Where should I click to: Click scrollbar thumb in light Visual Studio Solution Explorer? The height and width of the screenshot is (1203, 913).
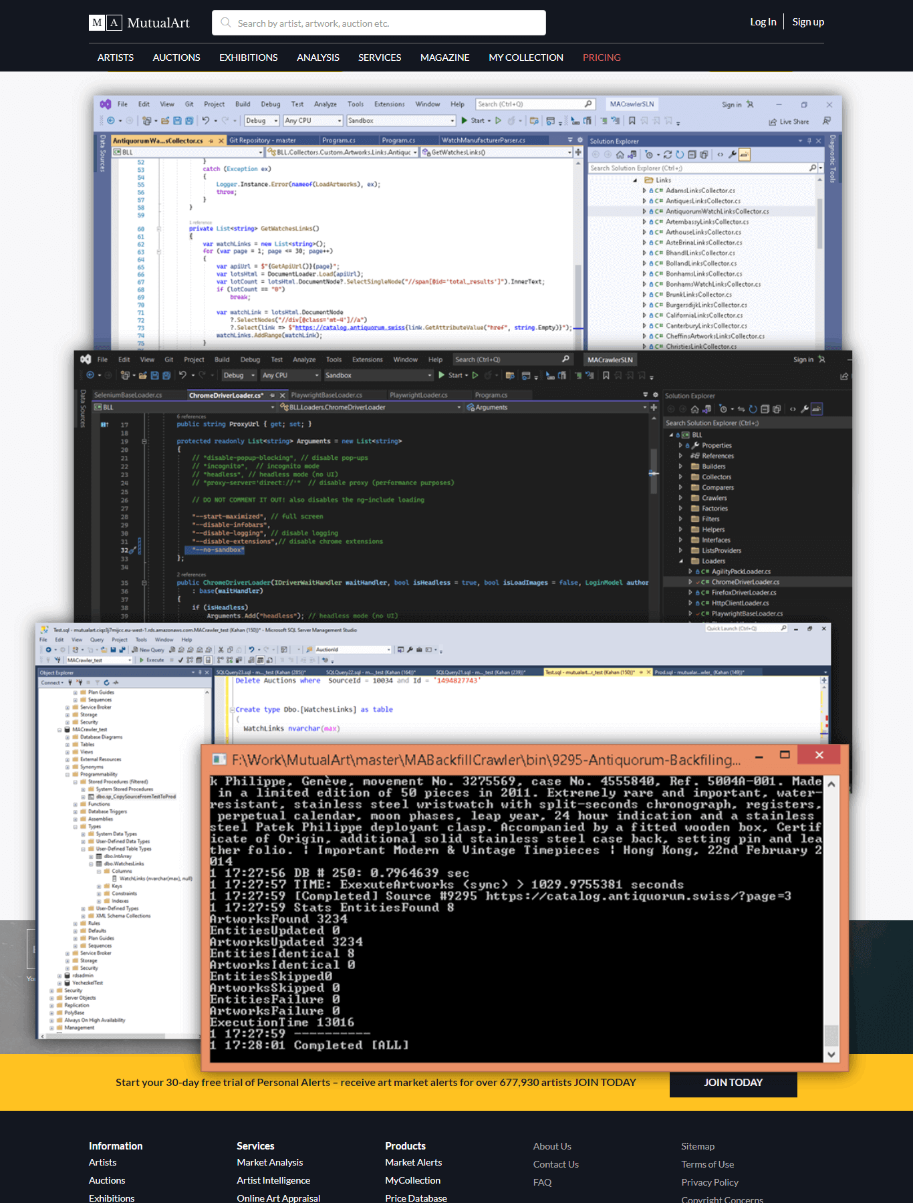(820, 223)
